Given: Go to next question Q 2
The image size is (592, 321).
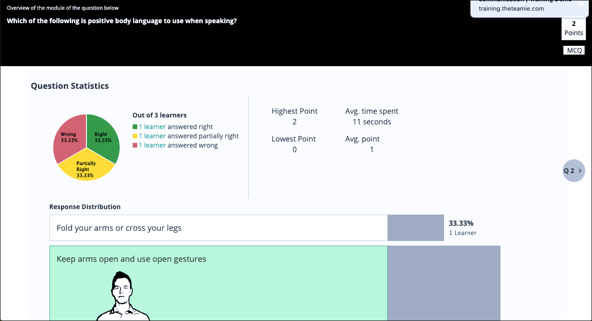Looking at the screenshot, I should click(x=574, y=171).
